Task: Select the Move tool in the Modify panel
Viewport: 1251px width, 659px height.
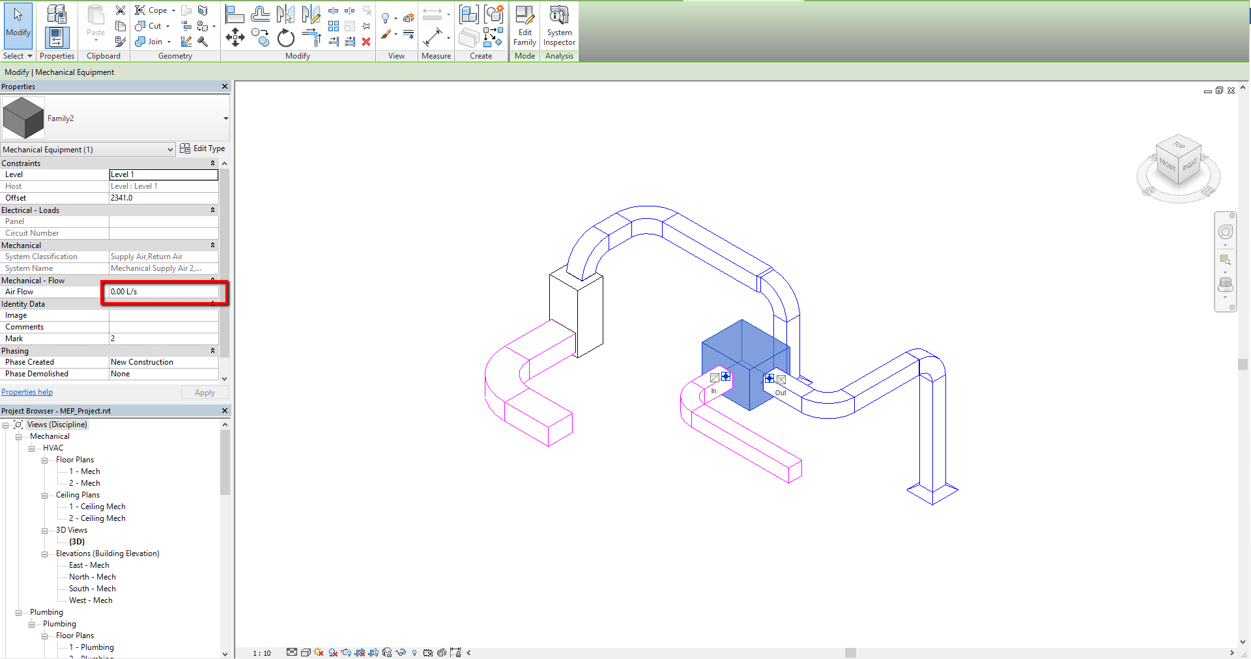Action: pyautogui.click(x=235, y=38)
